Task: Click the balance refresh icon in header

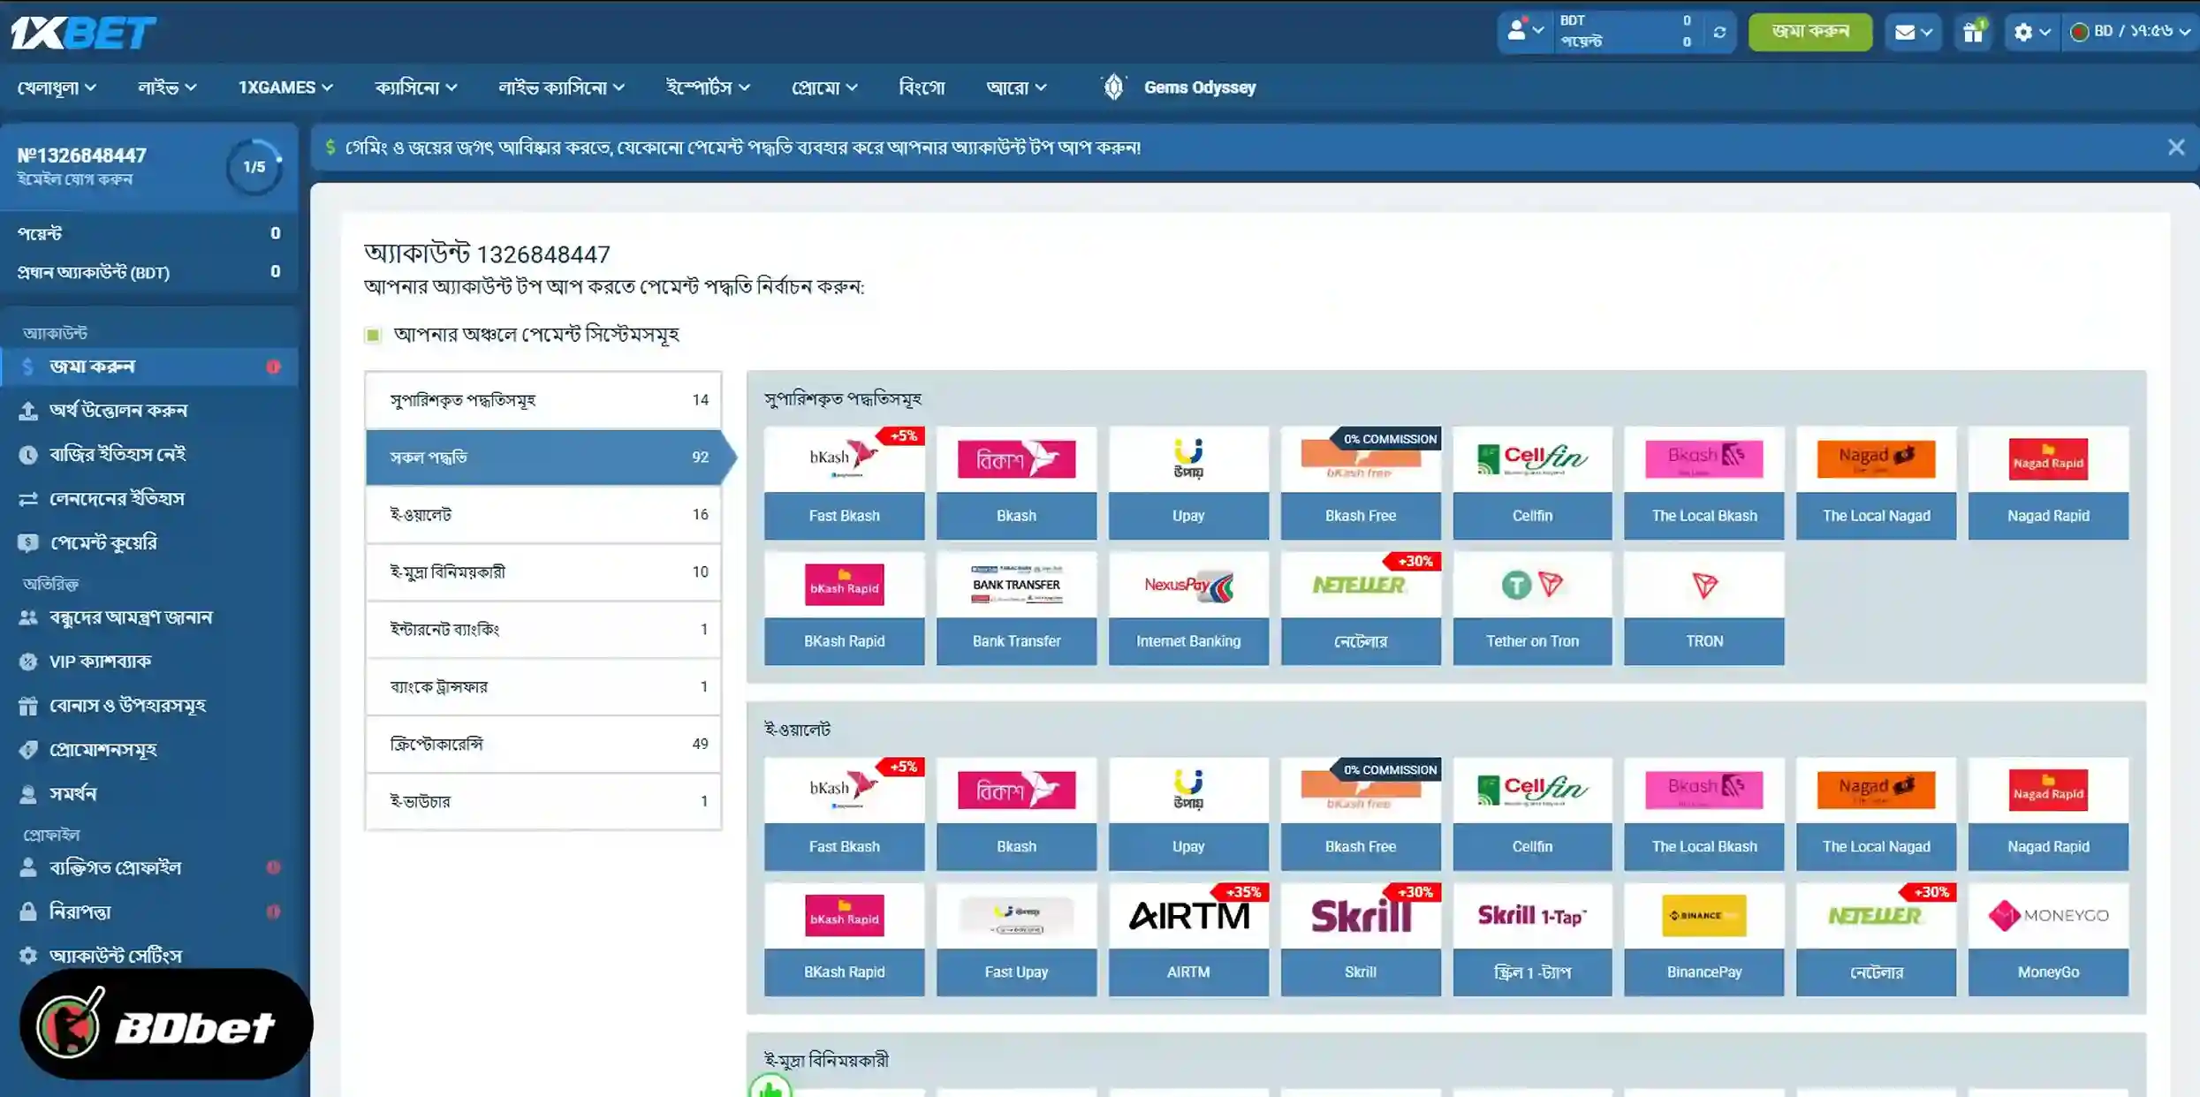Action: 1718,33
